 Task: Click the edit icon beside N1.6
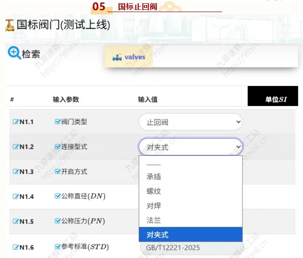(x=15, y=247)
